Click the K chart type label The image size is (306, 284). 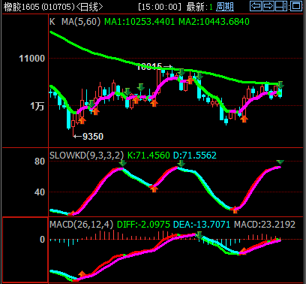[52, 22]
